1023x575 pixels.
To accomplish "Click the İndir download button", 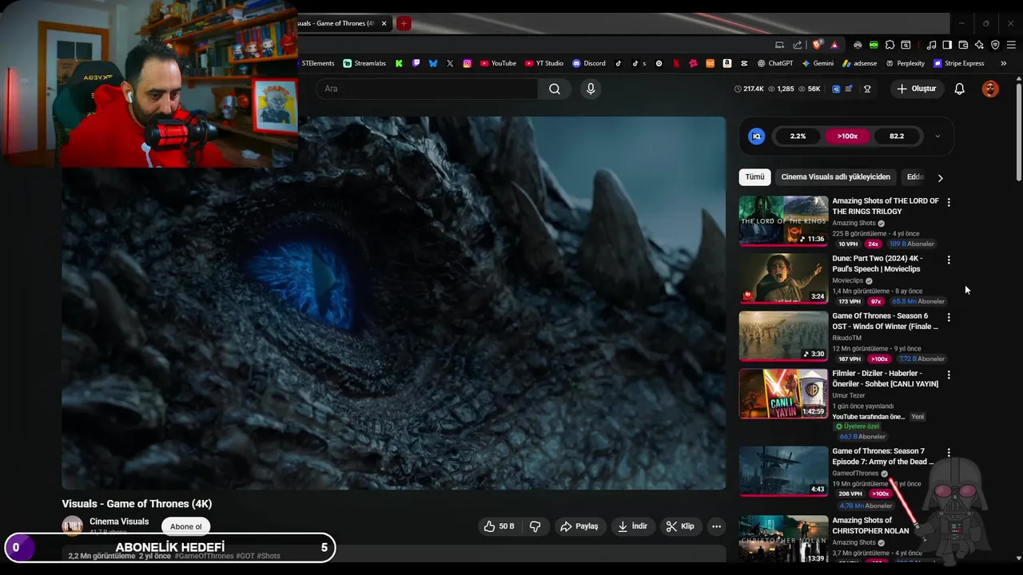I will point(632,526).
